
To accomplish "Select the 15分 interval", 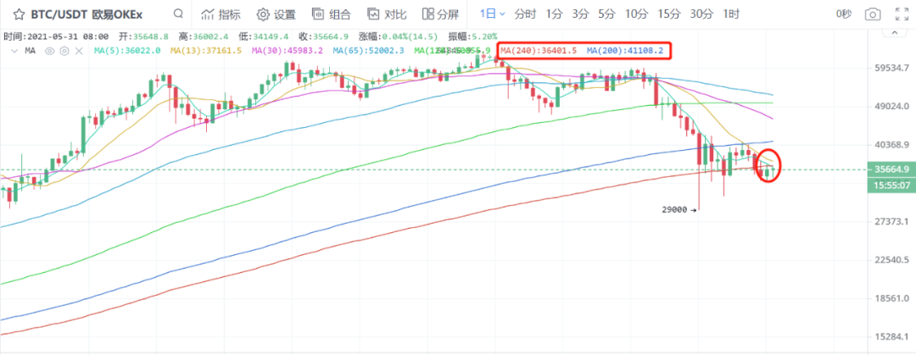I will click(x=669, y=14).
